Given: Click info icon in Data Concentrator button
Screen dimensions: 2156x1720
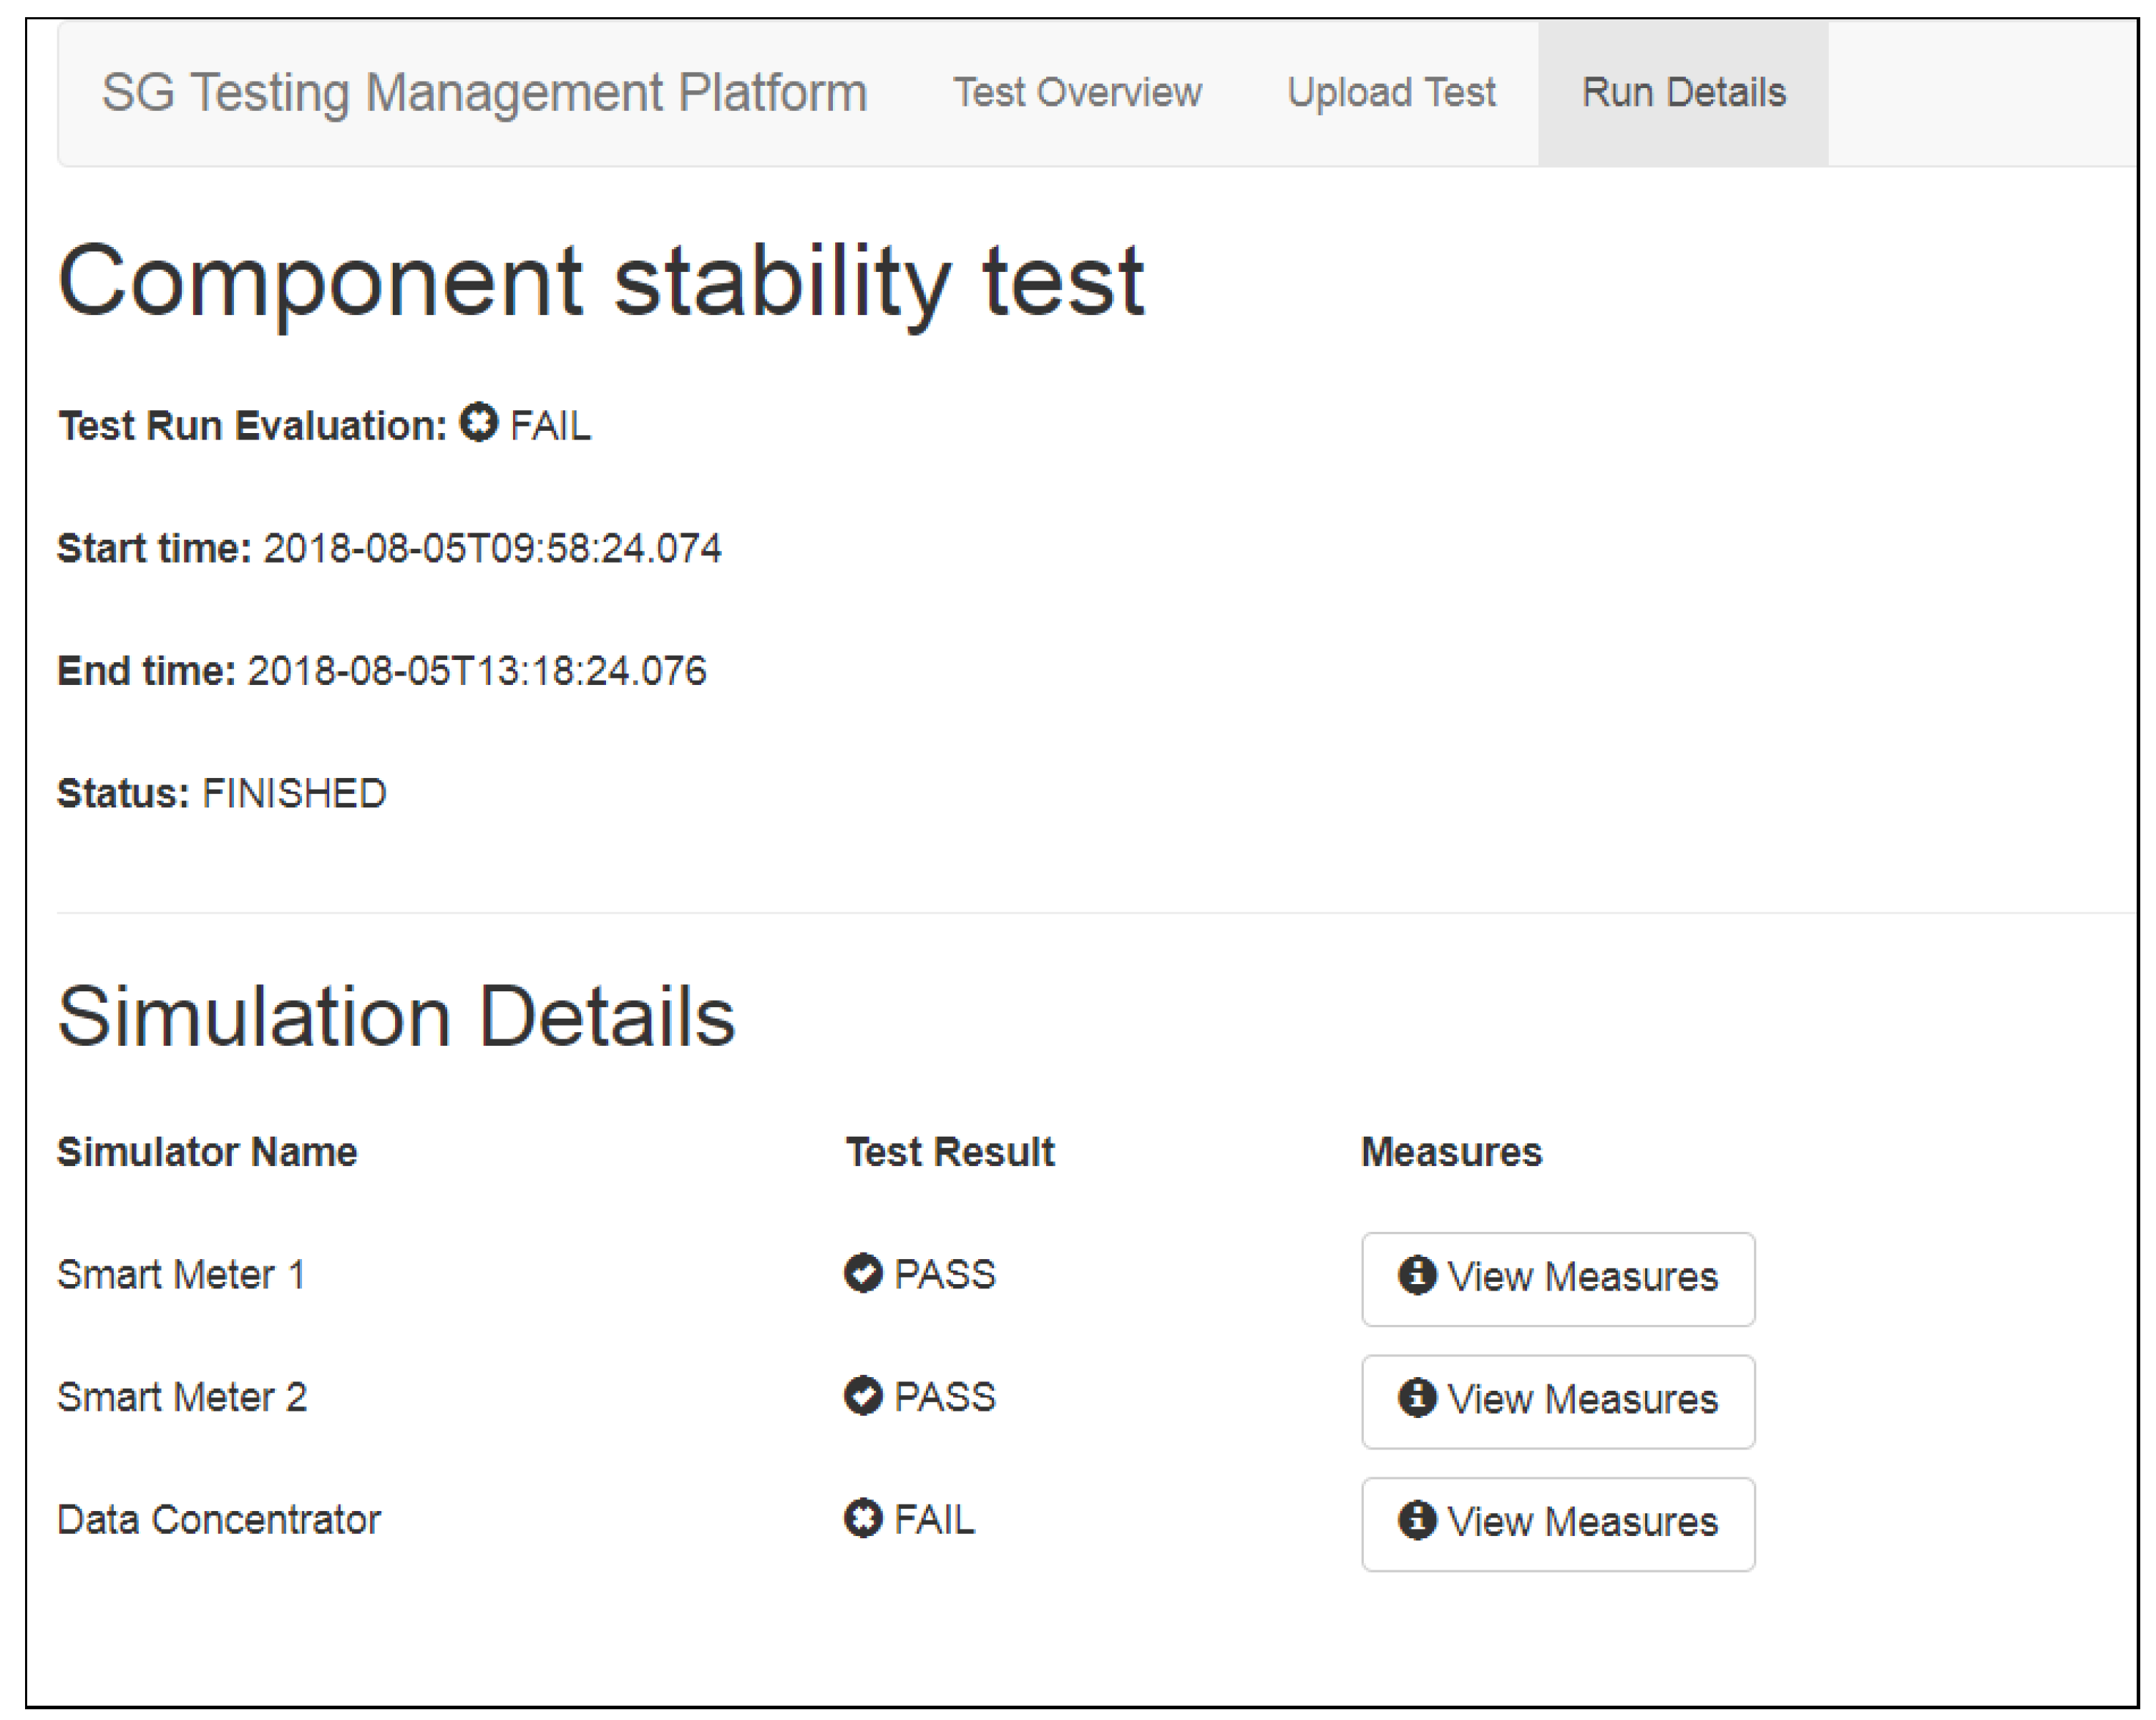Looking at the screenshot, I should click(x=1417, y=1520).
